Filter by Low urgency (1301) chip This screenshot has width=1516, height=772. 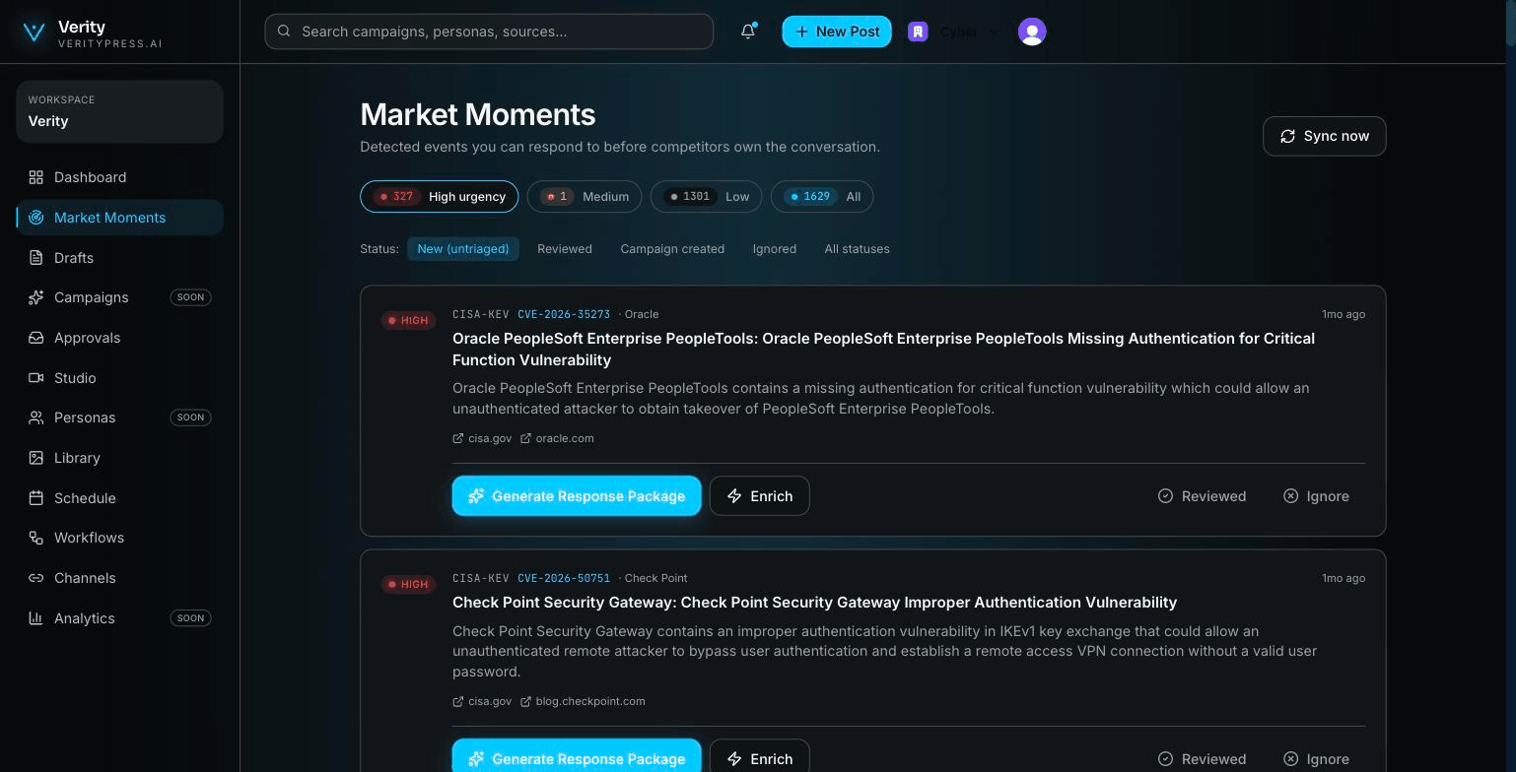coord(706,197)
